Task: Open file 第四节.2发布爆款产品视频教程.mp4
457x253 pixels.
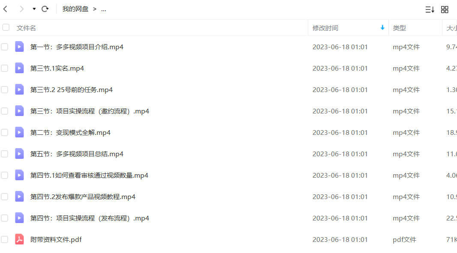Action: 83,197
